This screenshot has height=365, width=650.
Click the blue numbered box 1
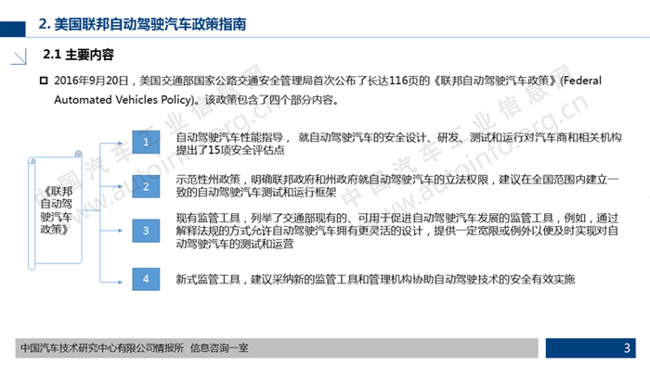click(146, 142)
